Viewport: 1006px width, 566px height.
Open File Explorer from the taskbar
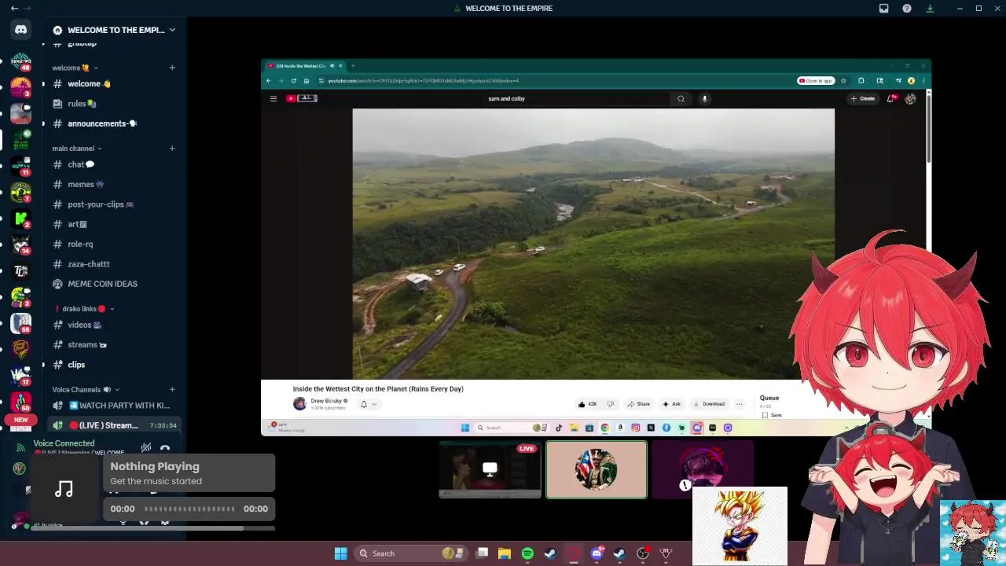[505, 553]
